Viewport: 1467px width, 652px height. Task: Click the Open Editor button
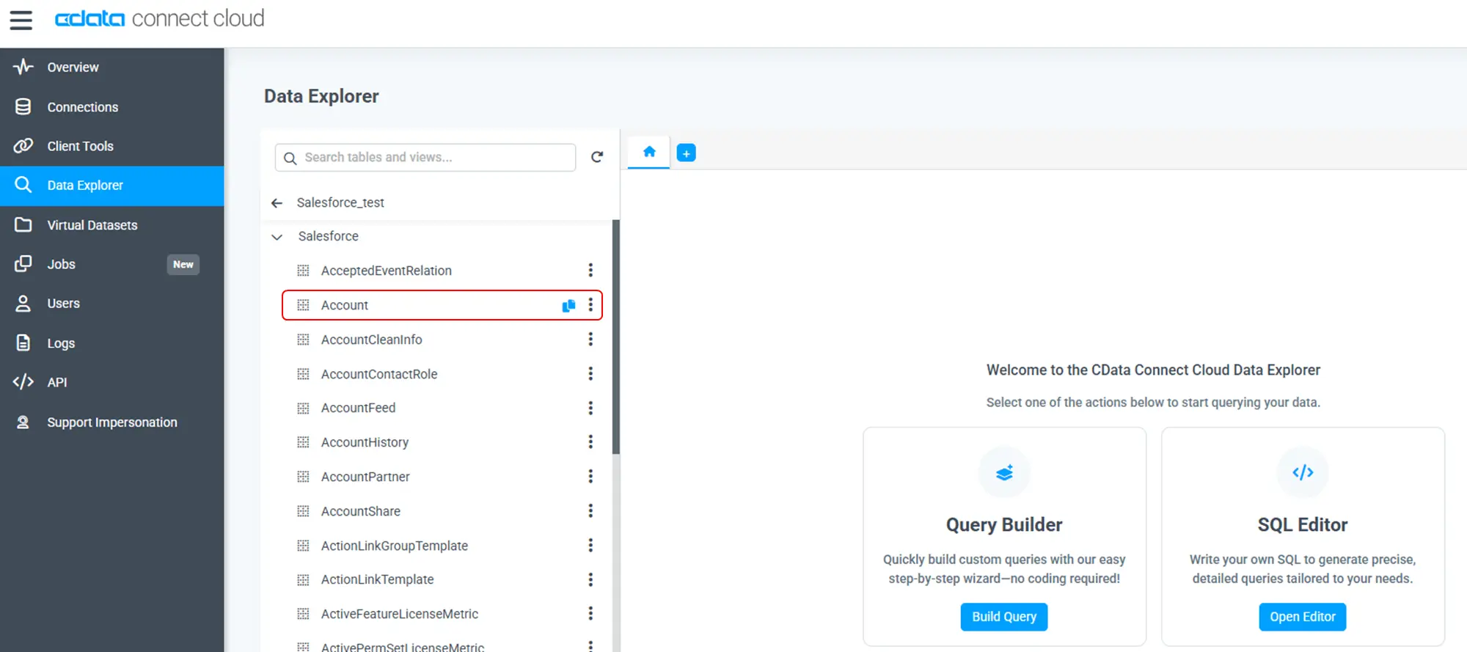(1303, 617)
